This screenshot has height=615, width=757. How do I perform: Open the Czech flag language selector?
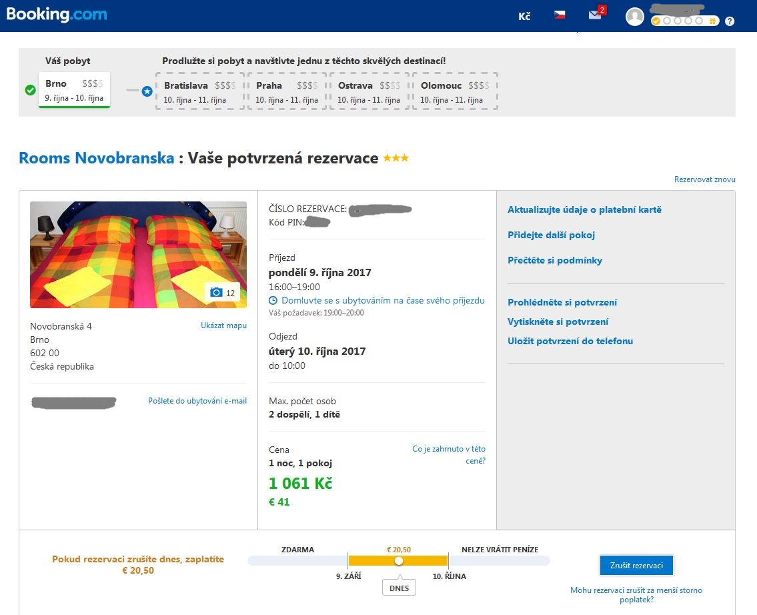[560, 15]
